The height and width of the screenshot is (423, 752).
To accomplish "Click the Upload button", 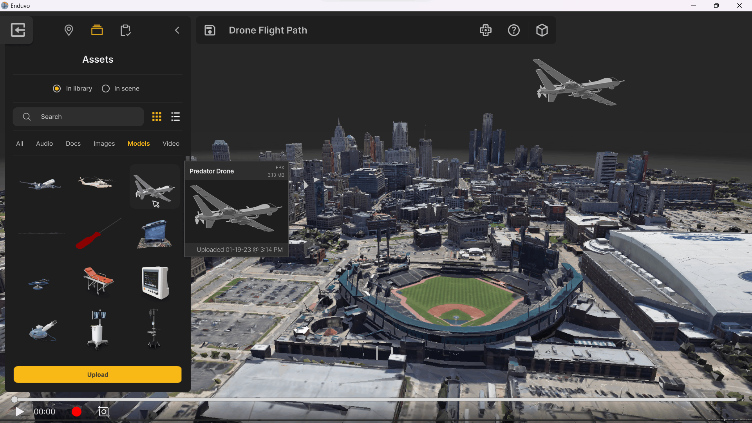I will pos(98,374).
